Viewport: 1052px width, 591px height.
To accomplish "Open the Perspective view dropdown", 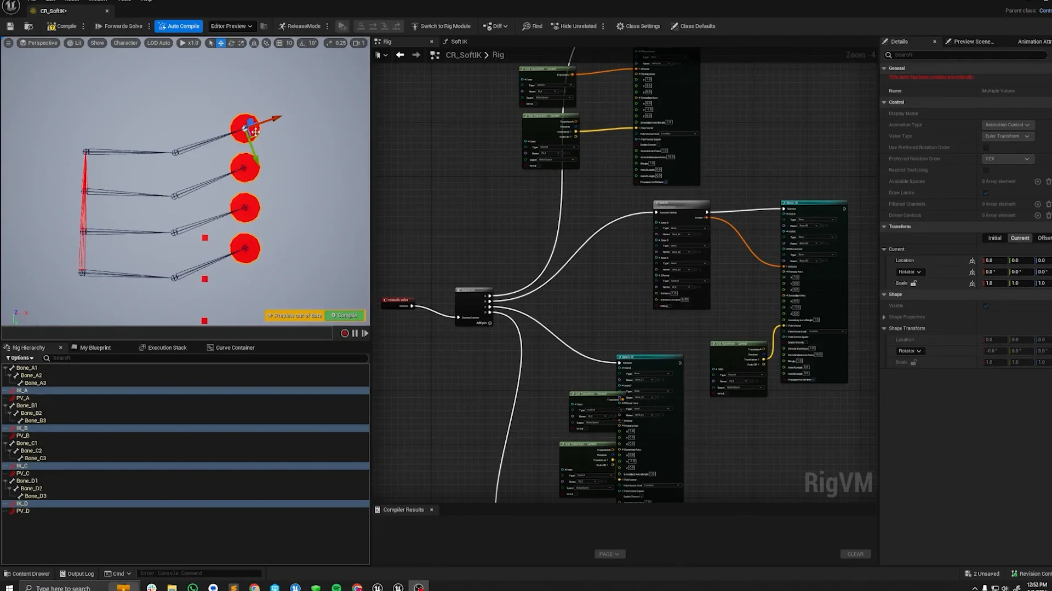I will coord(38,43).
